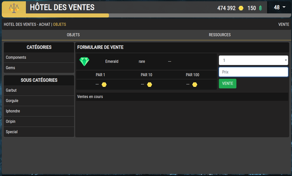Click the PAR 100 column header
The height and width of the screenshot is (176, 292).
point(193,75)
